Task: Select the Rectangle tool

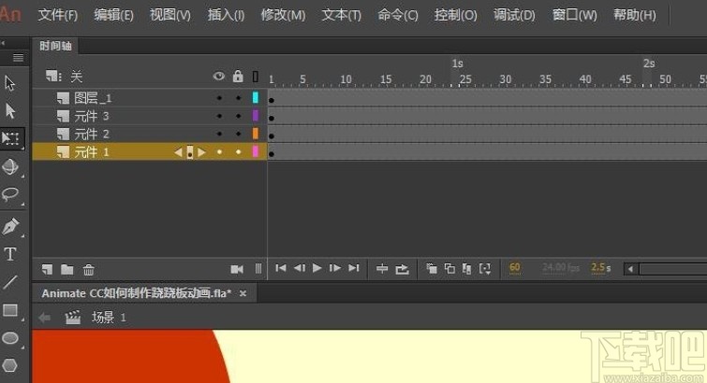Action: tap(10, 310)
